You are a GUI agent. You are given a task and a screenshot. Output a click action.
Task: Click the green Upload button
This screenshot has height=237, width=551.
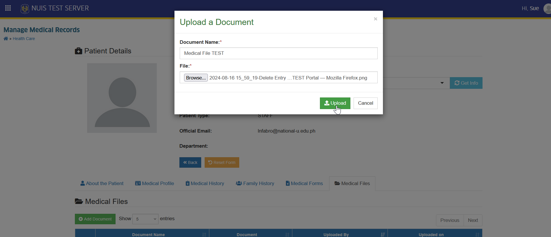(335, 103)
